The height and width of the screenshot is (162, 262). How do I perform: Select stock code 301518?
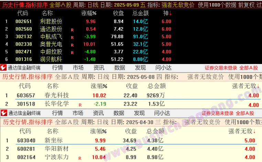pyautogui.click(x=26, y=104)
